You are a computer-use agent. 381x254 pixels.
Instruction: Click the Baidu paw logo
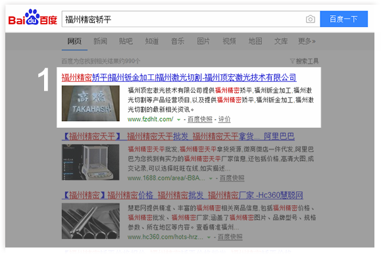tap(32, 17)
